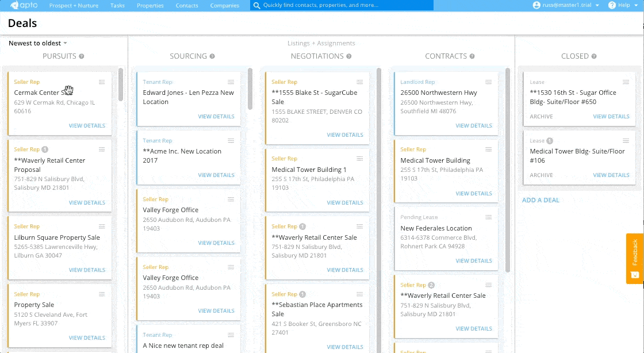Image resolution: width=644 pixels, height=353 pixels.
Task: Open hamburger menu on Cermak Center card
Action: 102,82
